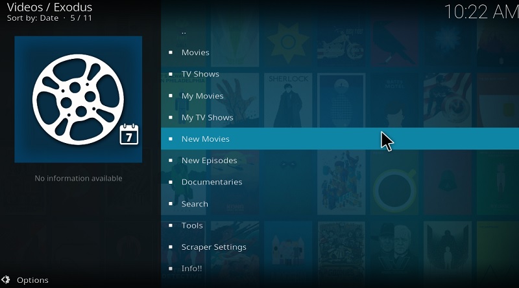Click the 'No information available' text
The image size is (519, 288).
78,179
